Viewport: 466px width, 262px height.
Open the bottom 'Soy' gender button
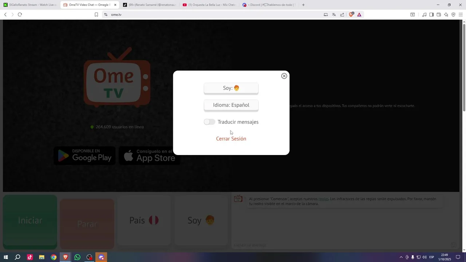[x=201, y=220]
